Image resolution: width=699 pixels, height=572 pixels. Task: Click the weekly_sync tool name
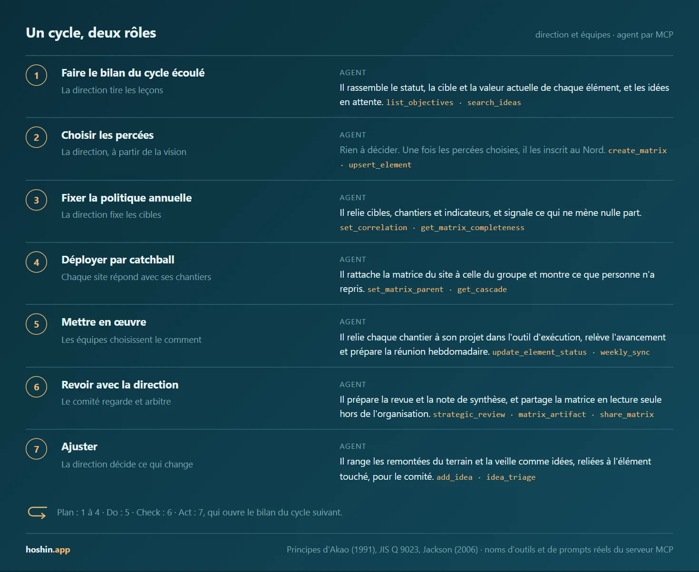[x=625, y=352]
